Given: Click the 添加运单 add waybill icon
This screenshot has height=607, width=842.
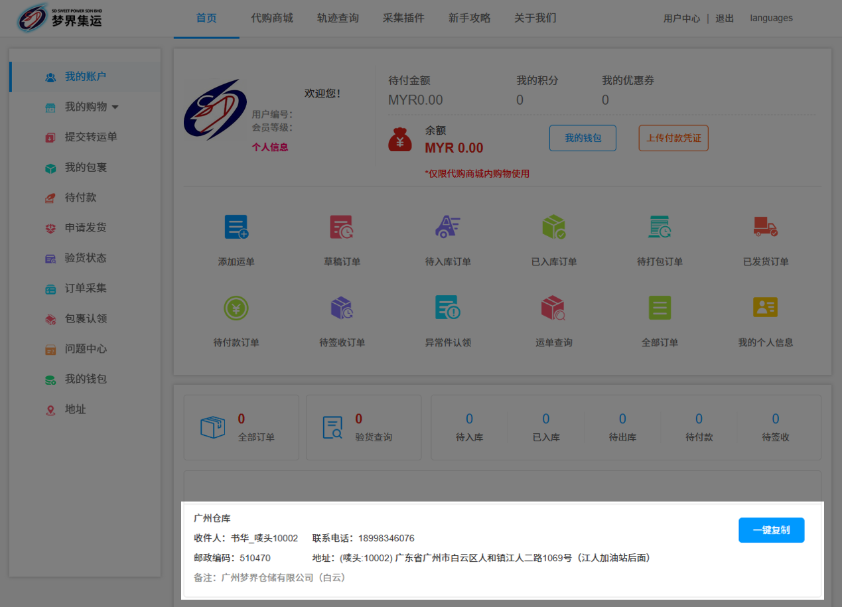Looking at the screenshot, I should pos(236,228).
